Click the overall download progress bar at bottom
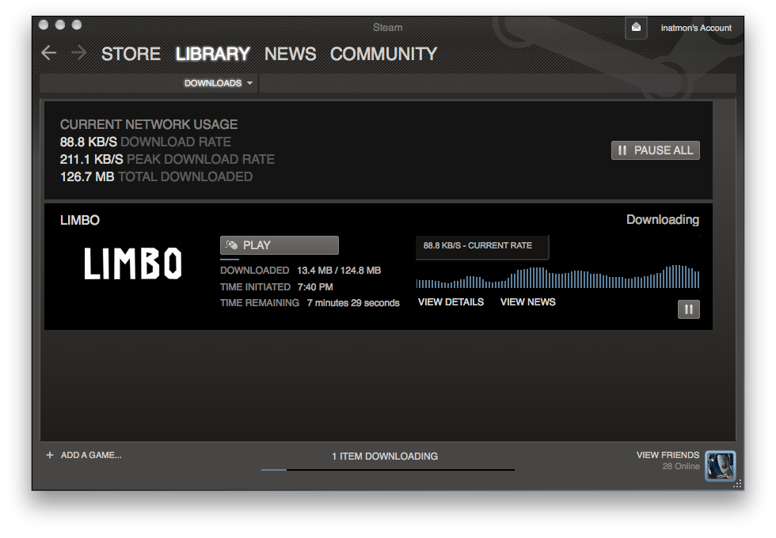This screenshot has height=538, width=776. [388, 470]
